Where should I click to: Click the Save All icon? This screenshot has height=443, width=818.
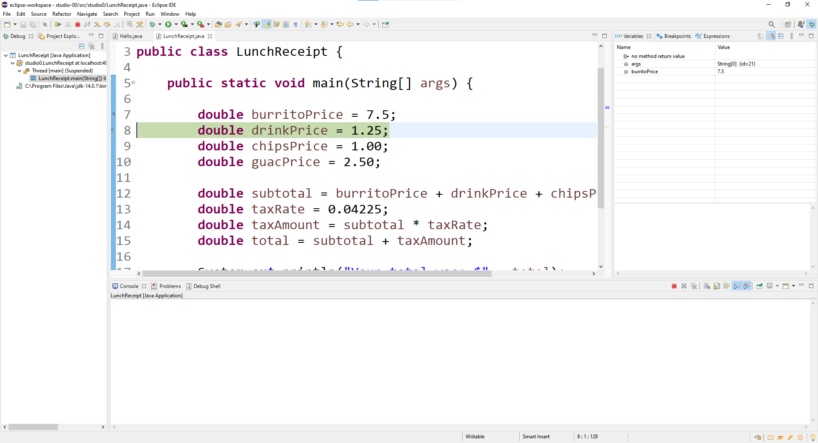tap(33, 24)
